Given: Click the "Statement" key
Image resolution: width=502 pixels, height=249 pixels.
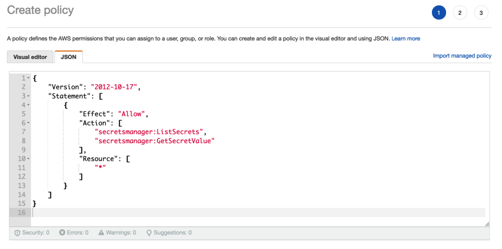Looking at the screenshot, I should pyautogui.click(x=70, y=96).
